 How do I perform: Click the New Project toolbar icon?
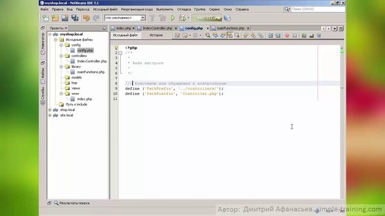pos(55,18)
